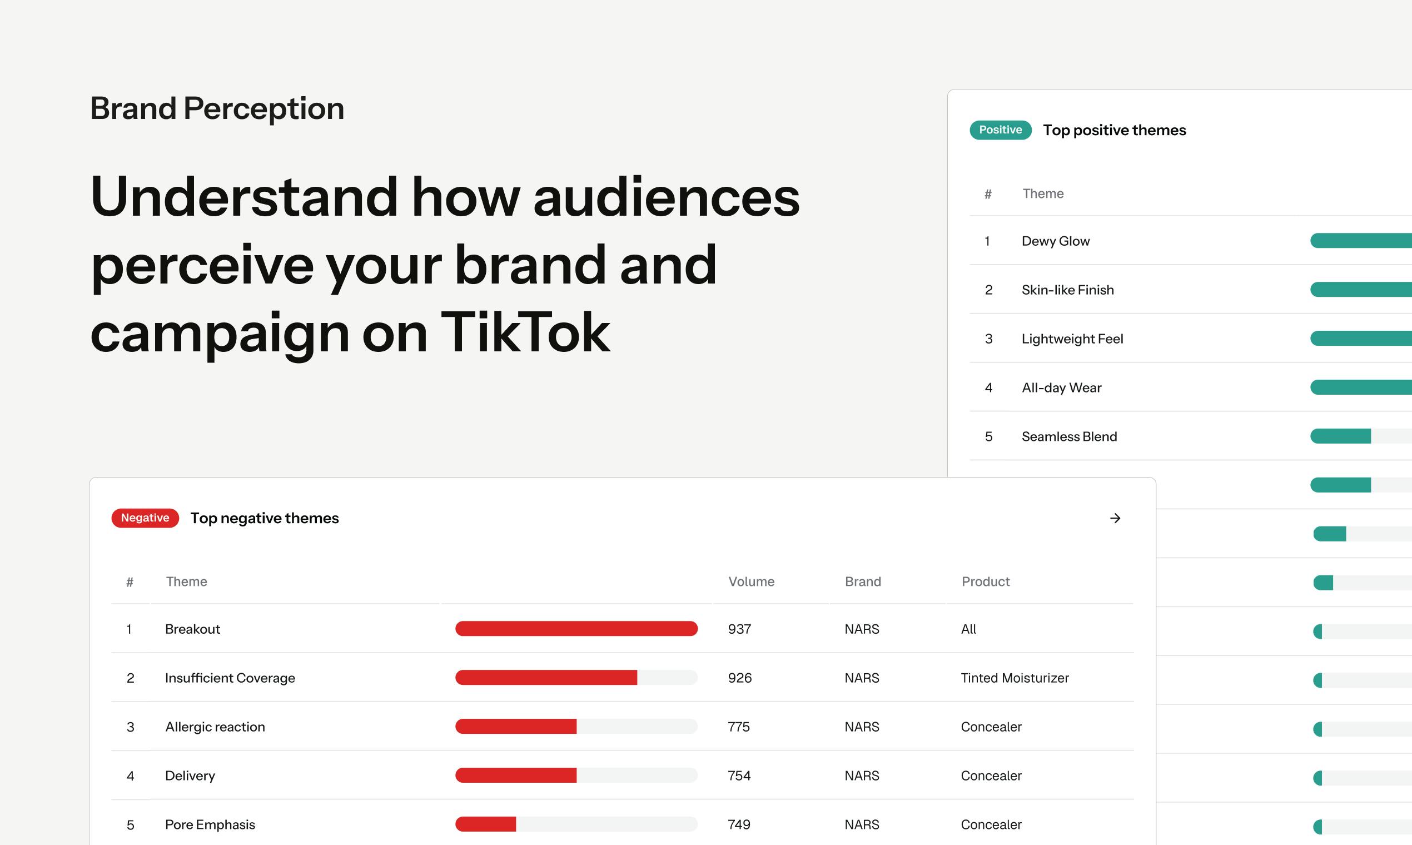Click the Tinted Moisturizer product cell
The height and width of the screenshot is (845, 1412).
point(1015,678)
